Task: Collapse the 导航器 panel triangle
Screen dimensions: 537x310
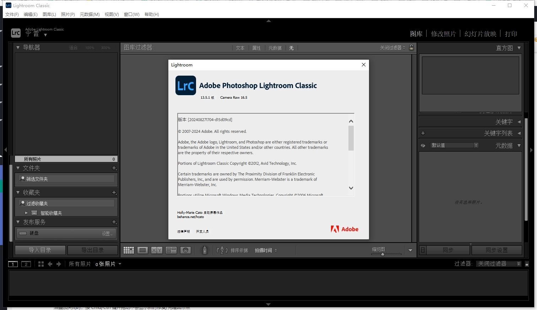Action: [18, 47]
